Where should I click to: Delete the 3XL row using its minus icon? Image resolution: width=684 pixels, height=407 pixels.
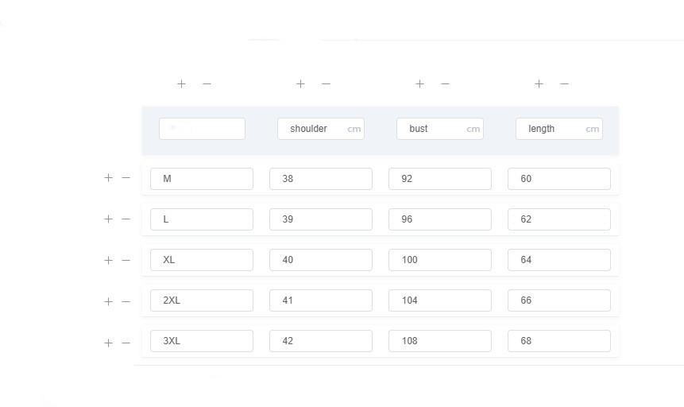pos(126,343)
